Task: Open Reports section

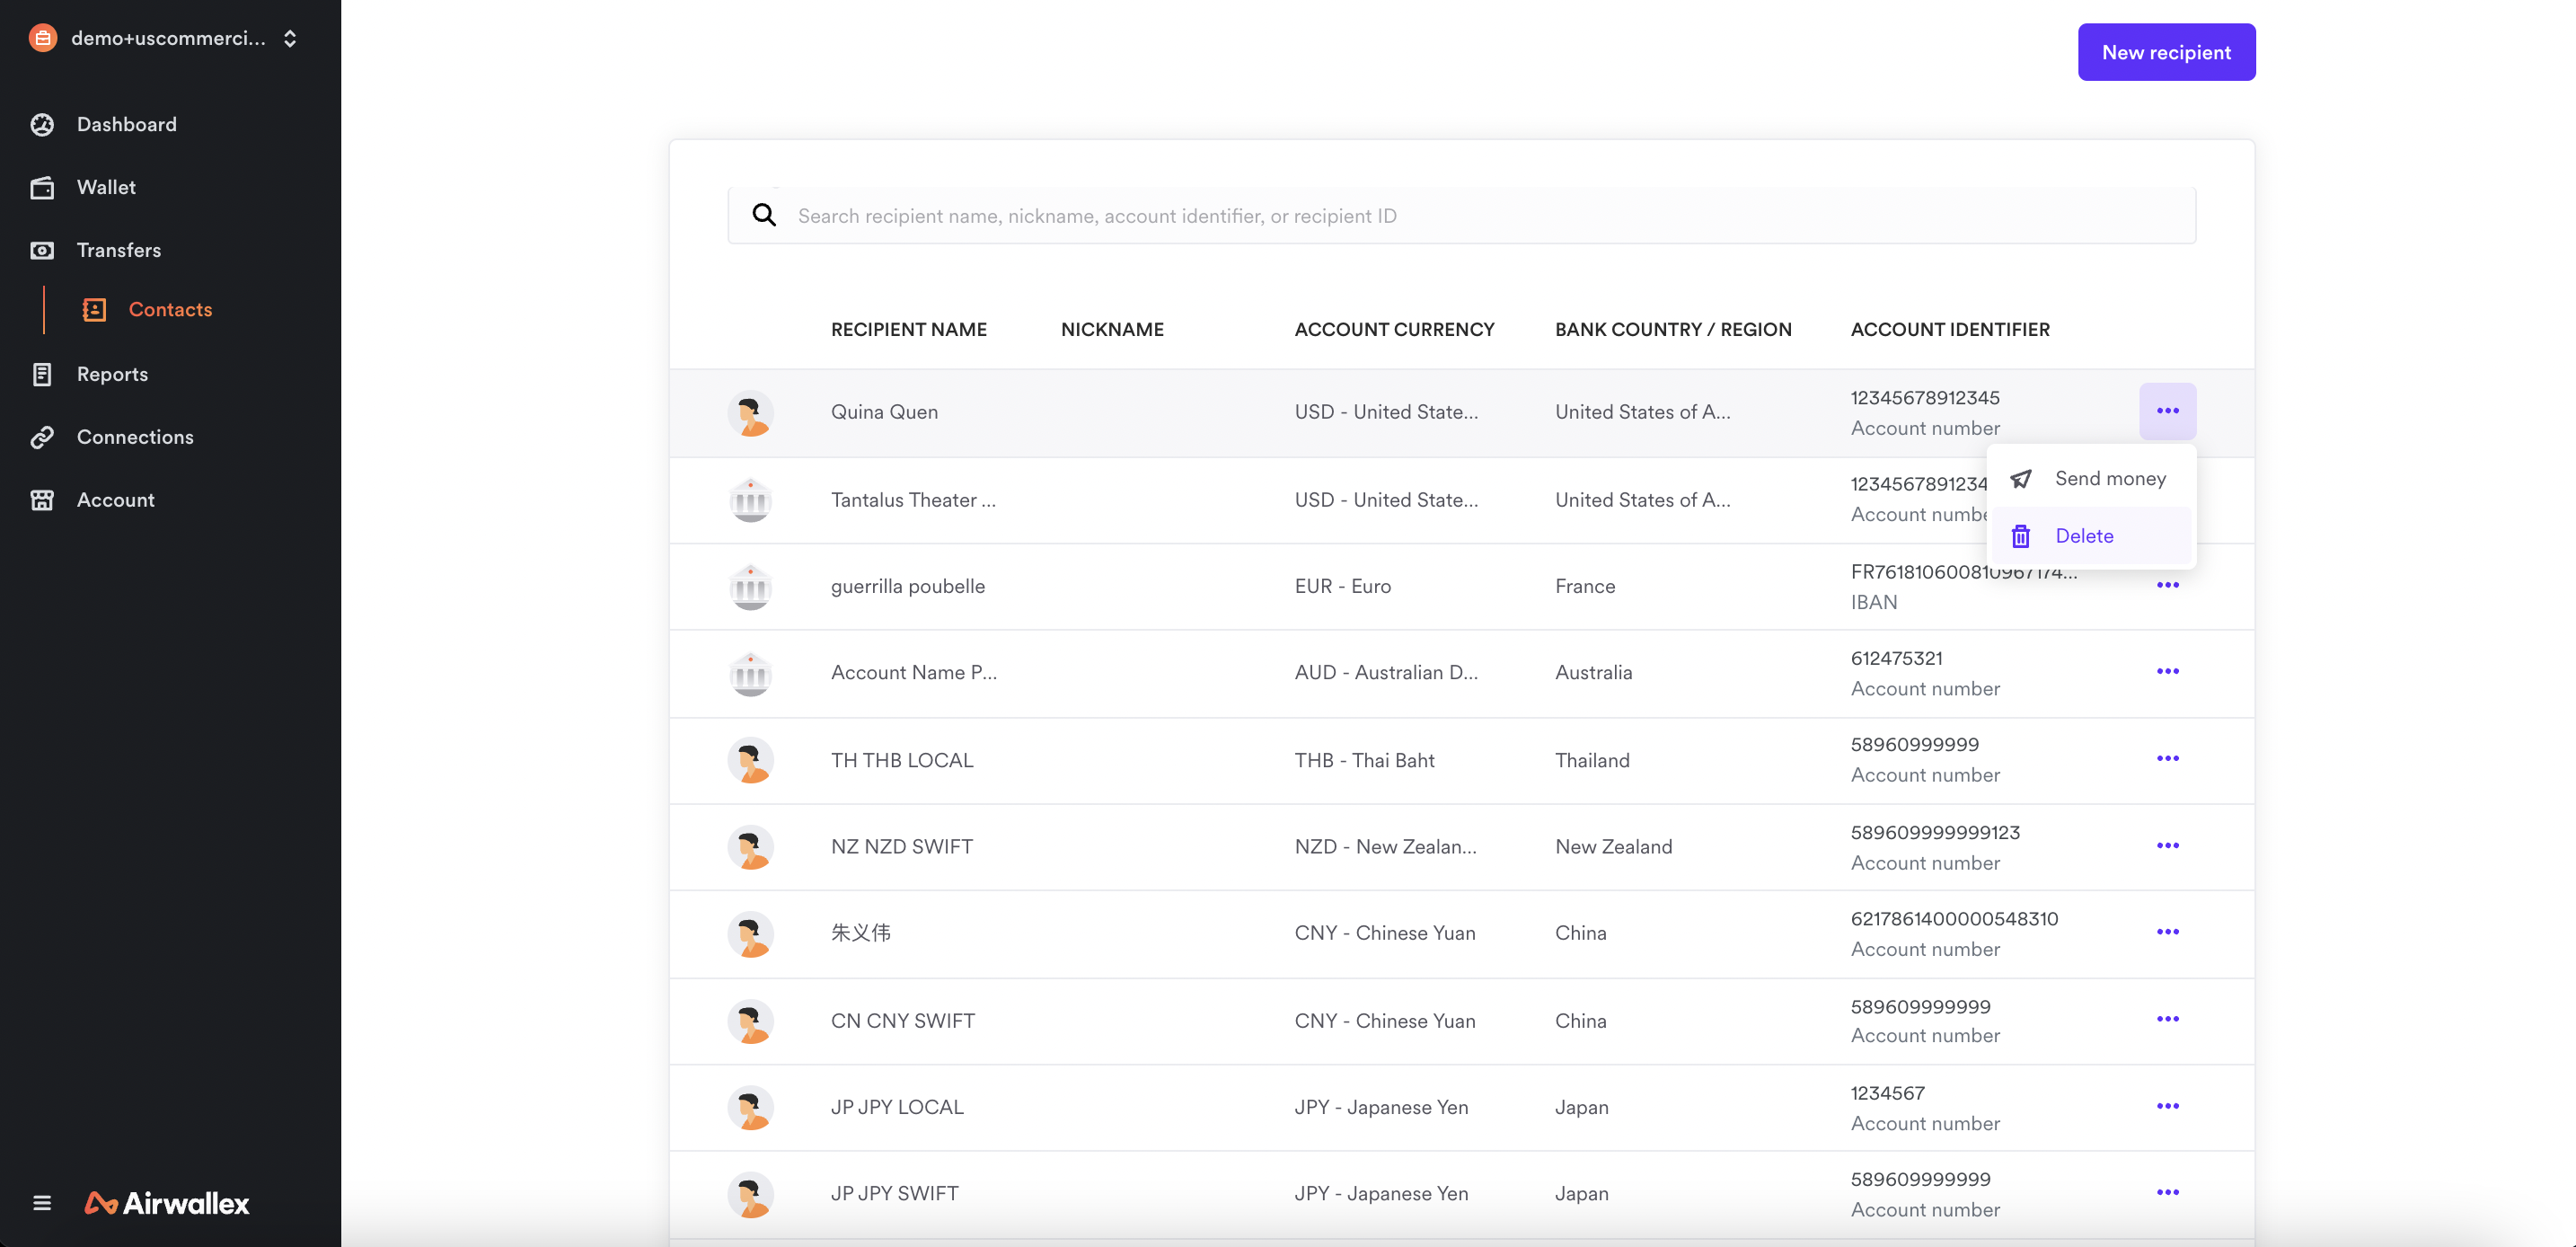Action: 112,375
